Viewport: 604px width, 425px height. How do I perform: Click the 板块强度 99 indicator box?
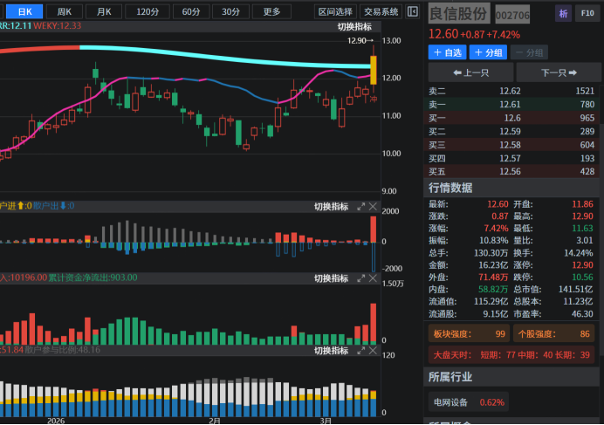[469, 333]
